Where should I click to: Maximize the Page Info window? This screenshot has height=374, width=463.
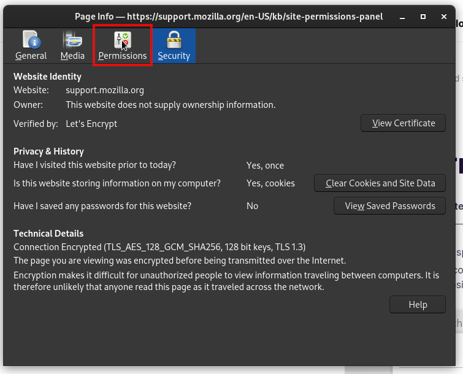(x=423, y=17)
